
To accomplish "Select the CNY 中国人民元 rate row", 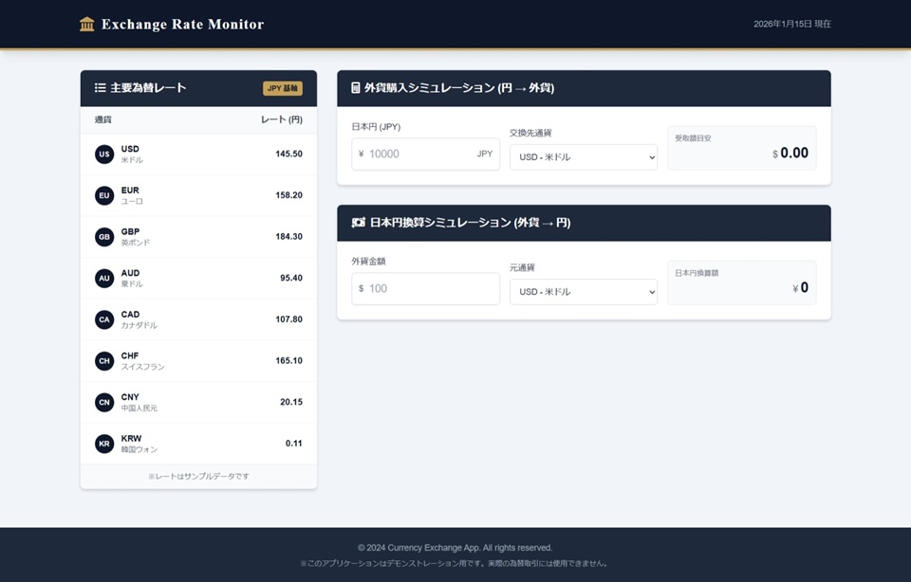I will pos(198,402).
